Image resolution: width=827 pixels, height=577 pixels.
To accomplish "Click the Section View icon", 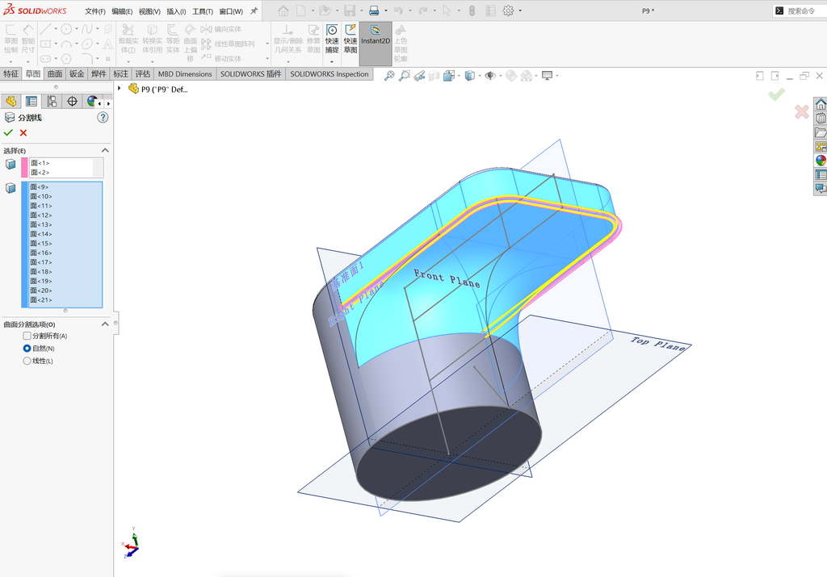I will pos(434,75).
